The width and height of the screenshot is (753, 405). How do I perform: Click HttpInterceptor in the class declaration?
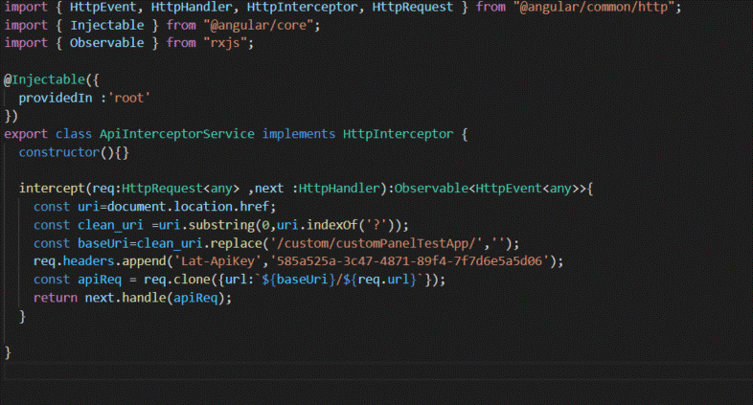coord(398,134)
